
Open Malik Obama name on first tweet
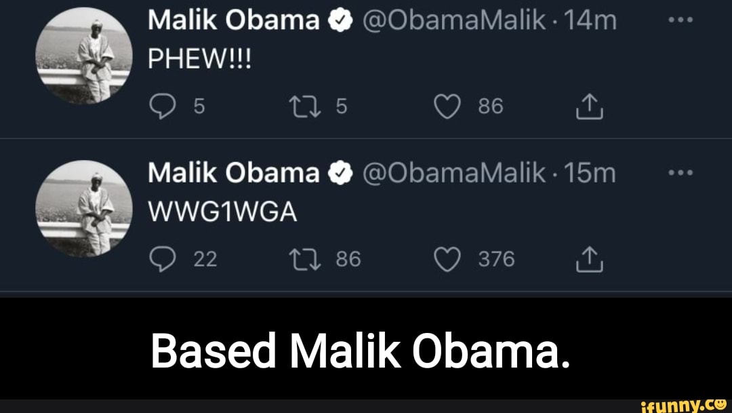(x=233, y=22)
